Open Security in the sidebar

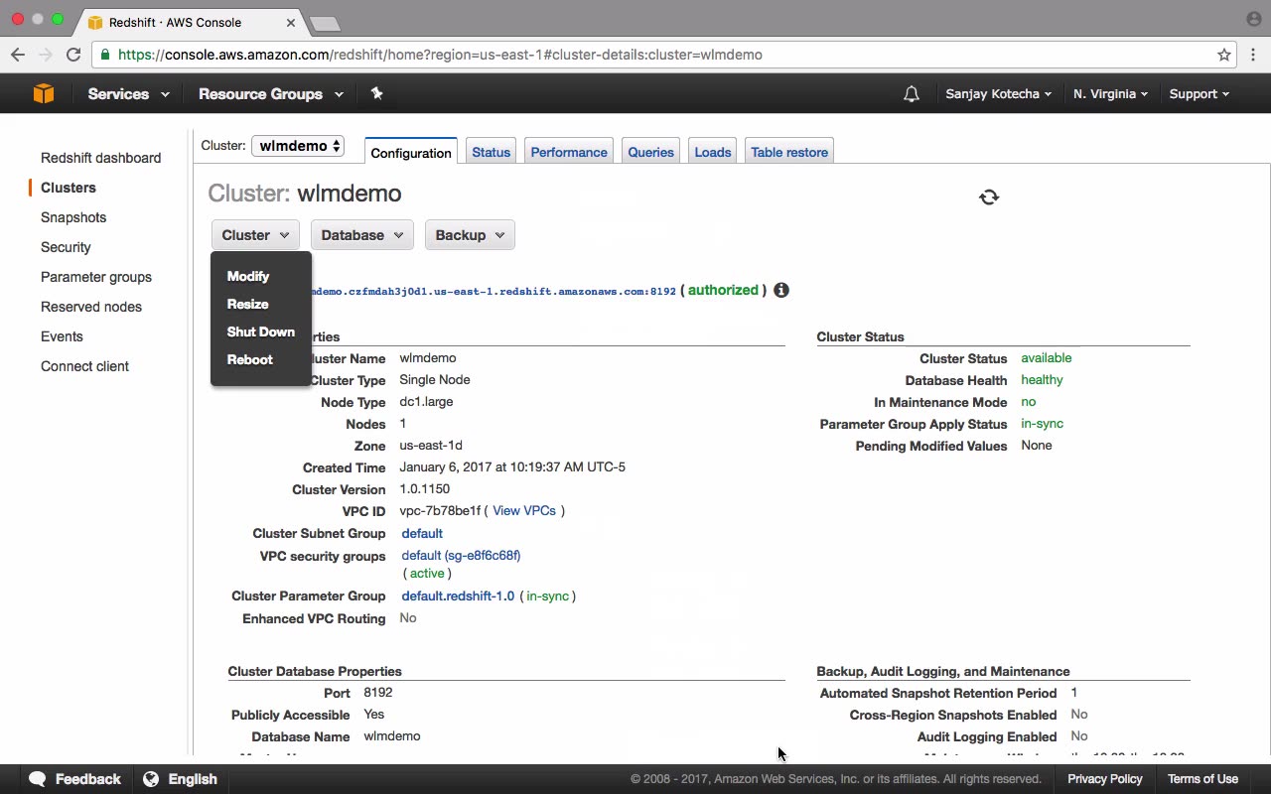(66, 247)
